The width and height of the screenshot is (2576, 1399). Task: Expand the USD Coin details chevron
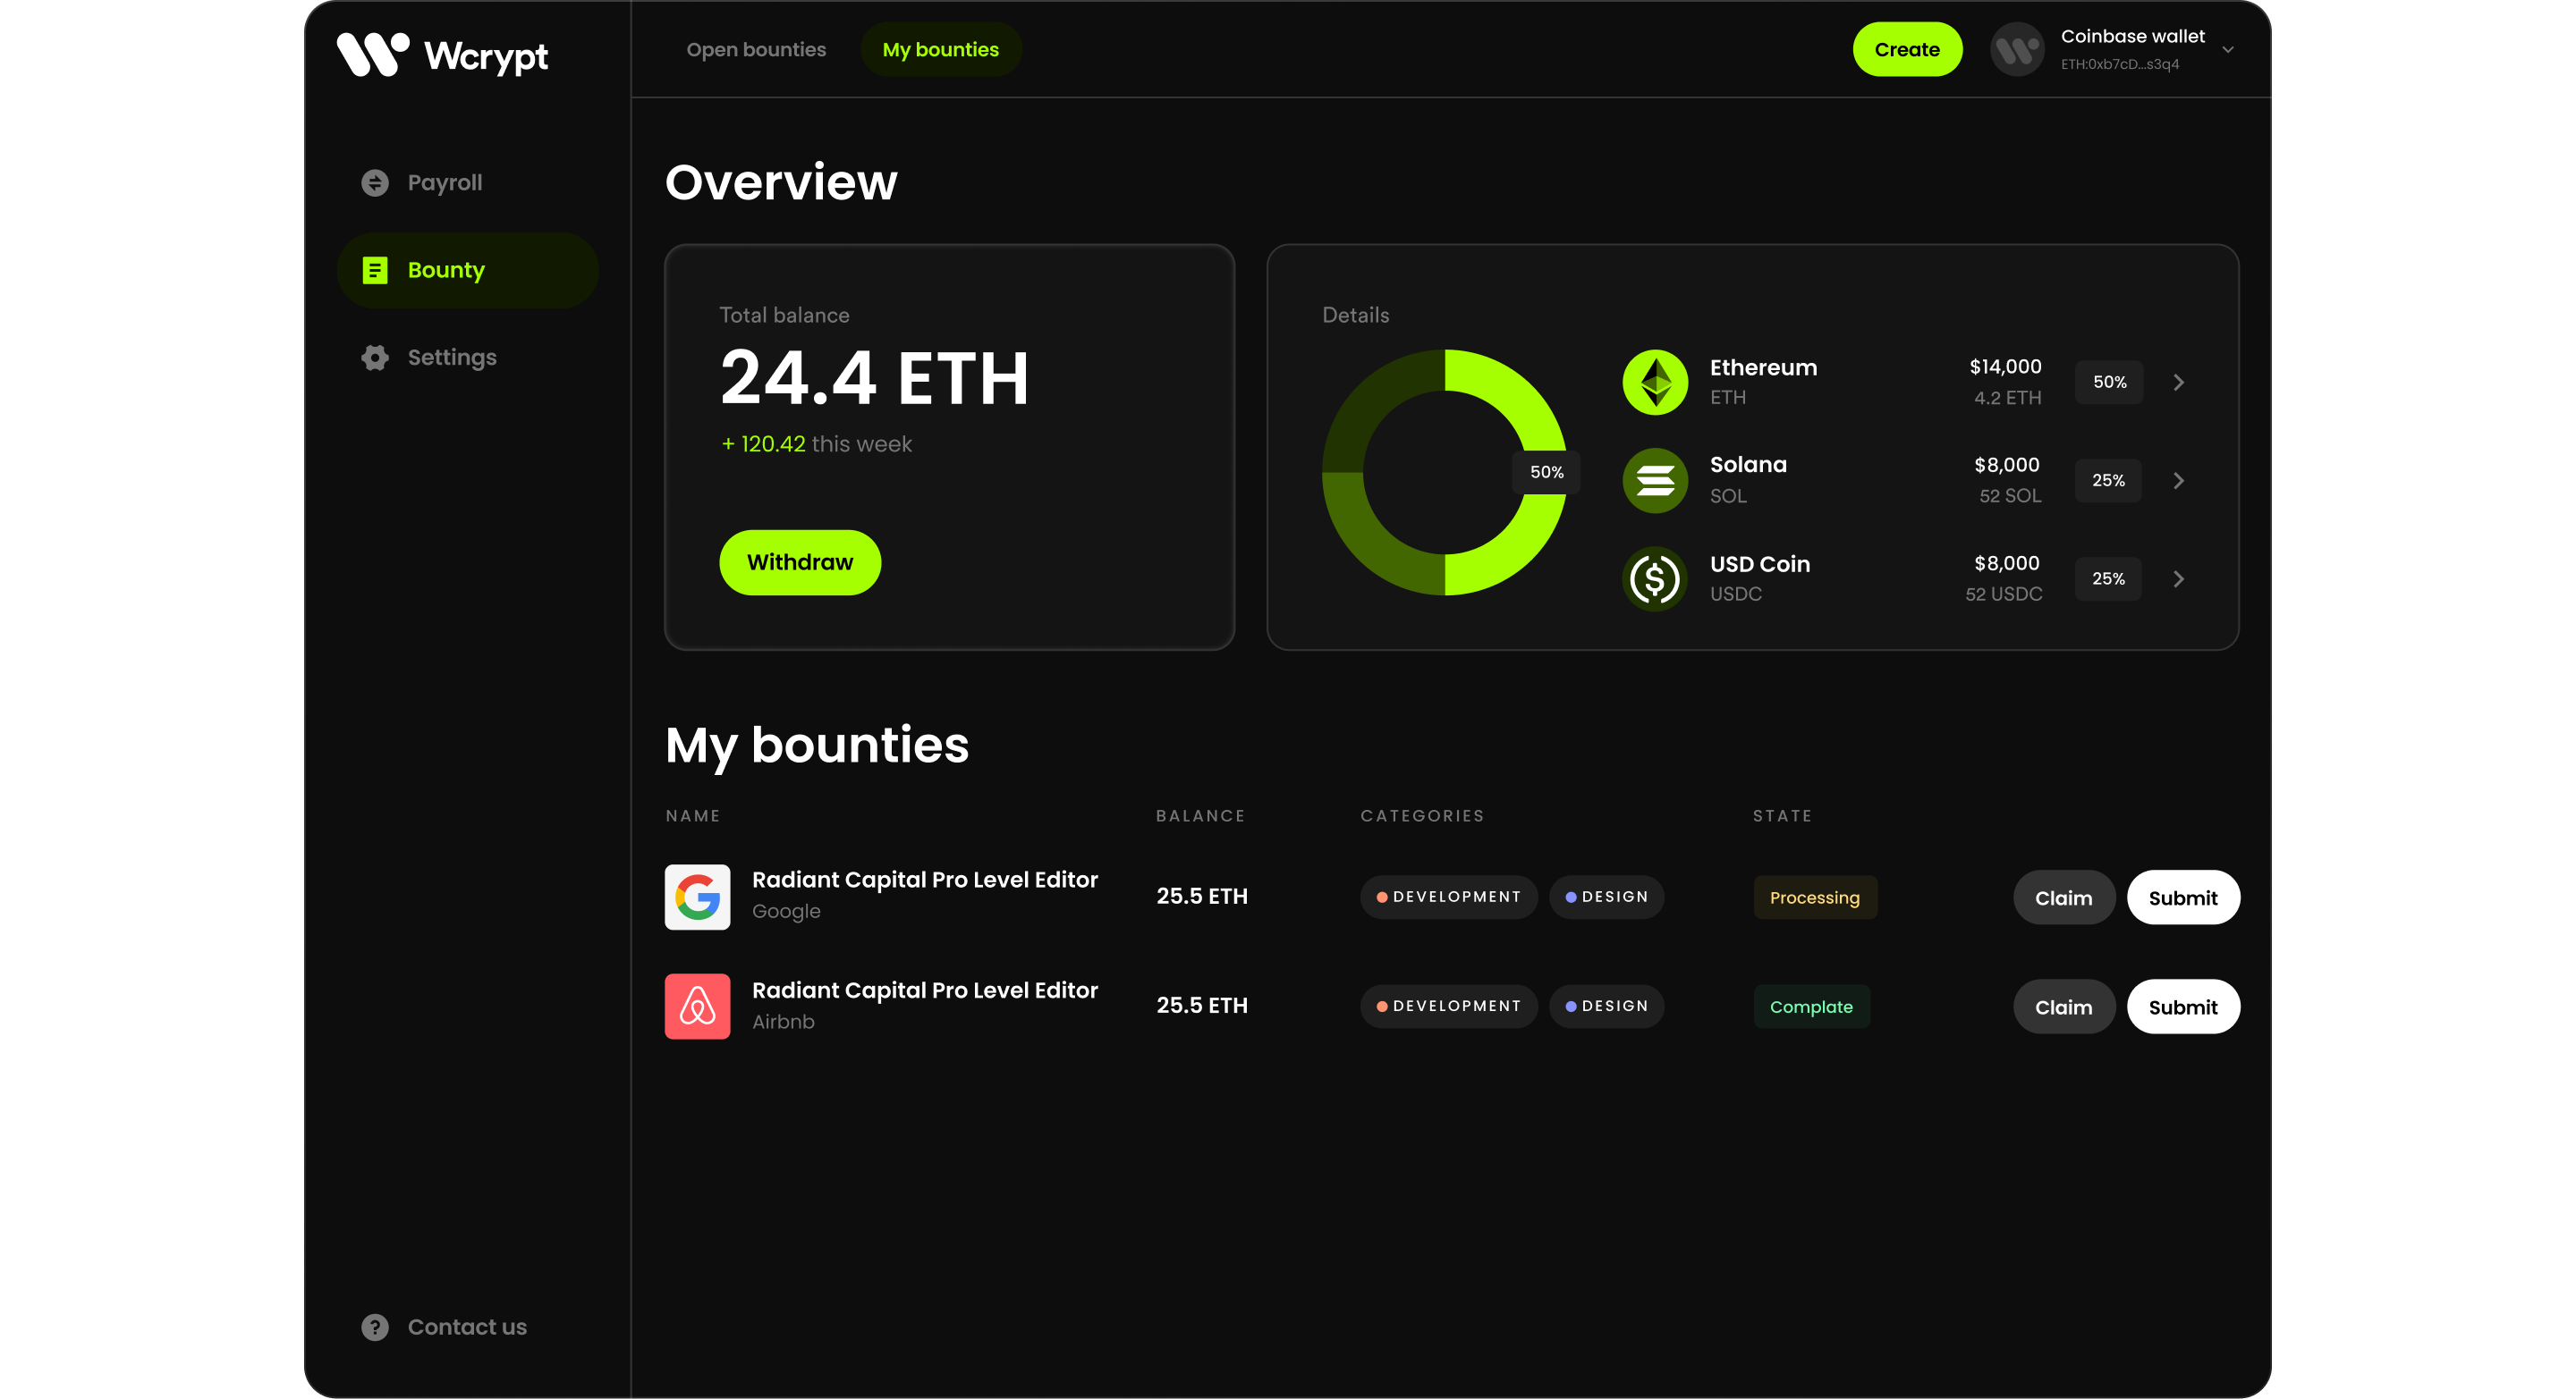pos(2178,578)
